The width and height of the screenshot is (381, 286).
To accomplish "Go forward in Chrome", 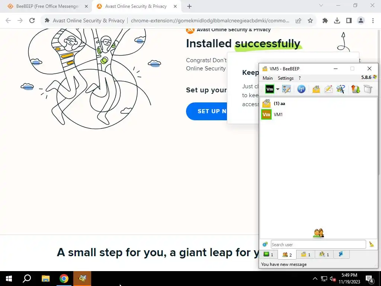I will (x=20, y=21).
